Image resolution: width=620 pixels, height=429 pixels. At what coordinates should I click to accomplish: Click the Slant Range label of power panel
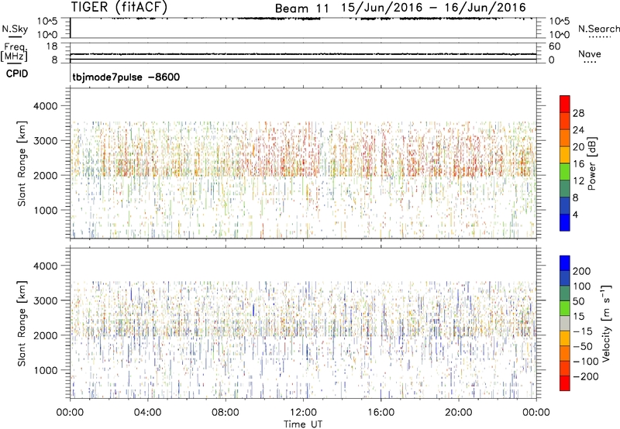(x=22, y=163)
